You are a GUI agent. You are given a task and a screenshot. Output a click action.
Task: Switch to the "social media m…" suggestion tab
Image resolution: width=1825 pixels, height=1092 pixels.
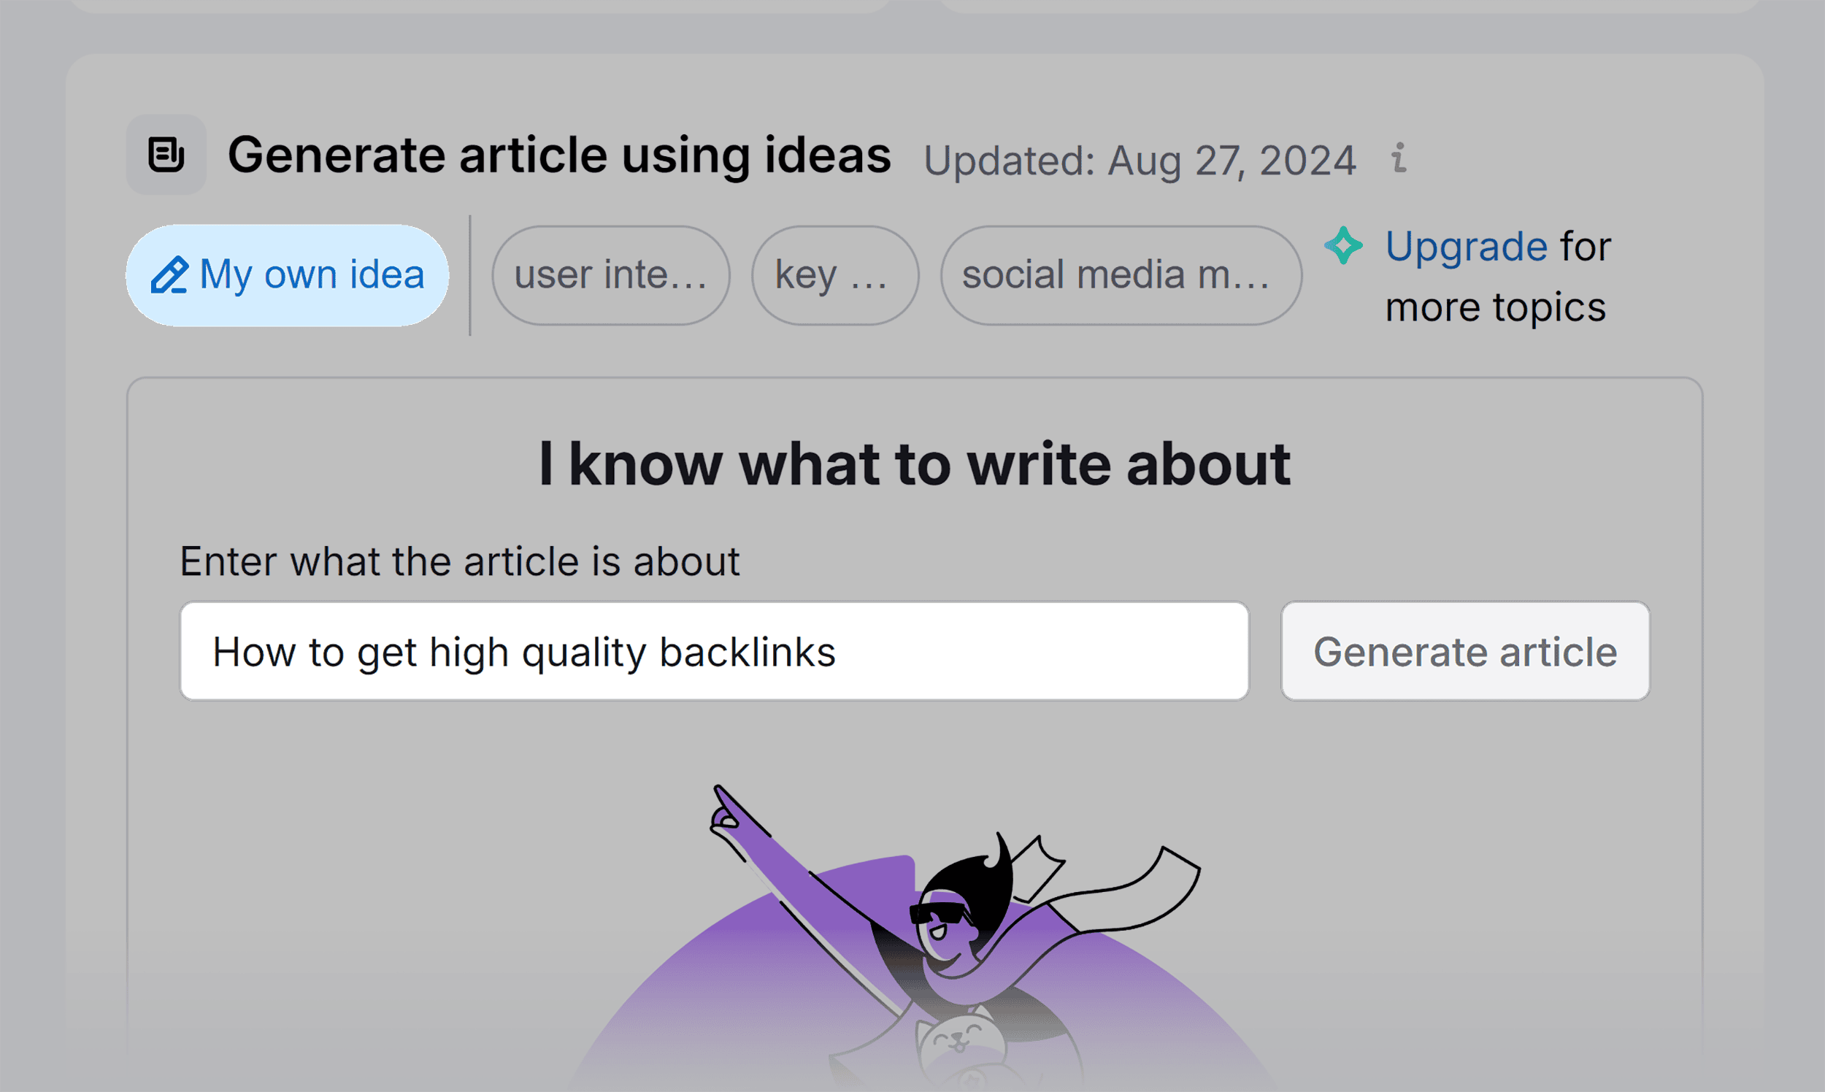(1119, 274)
